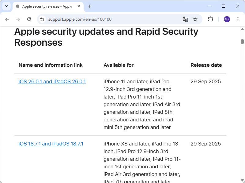Open the tab search chevron
The height and width of the screenshot is (183, 245).
point(6,6)
